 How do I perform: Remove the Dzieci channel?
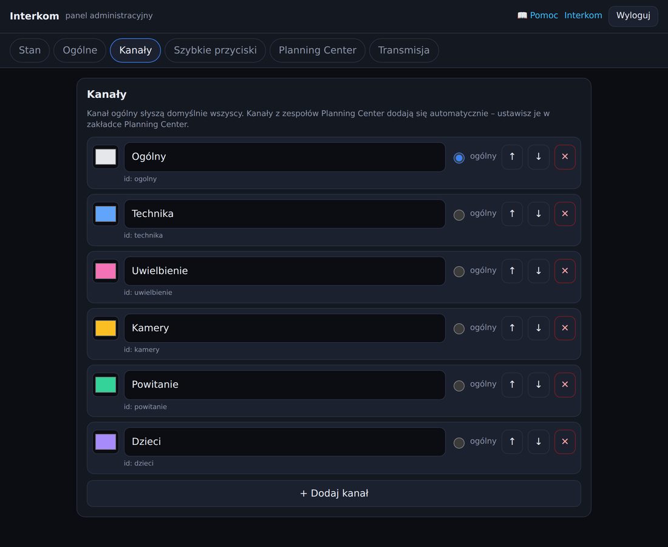[x=565, y=442]
